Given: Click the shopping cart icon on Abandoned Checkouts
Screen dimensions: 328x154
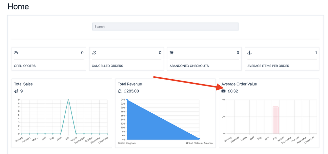Looking at the screenshot, I should pos(172,53).
